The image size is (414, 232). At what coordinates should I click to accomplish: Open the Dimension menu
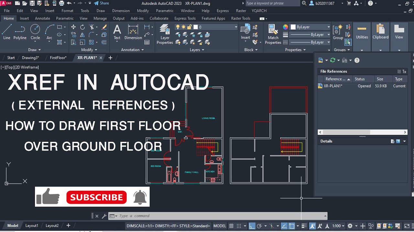click(x=121, y=11)
